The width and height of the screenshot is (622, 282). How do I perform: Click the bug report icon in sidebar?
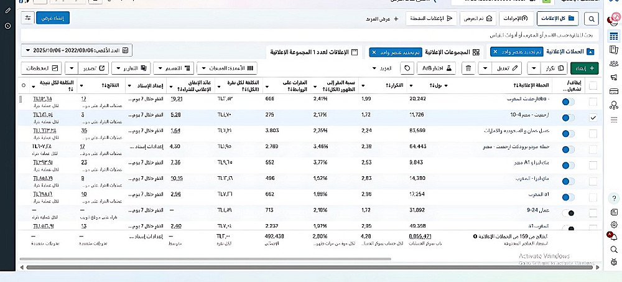[x=614, y=261]
